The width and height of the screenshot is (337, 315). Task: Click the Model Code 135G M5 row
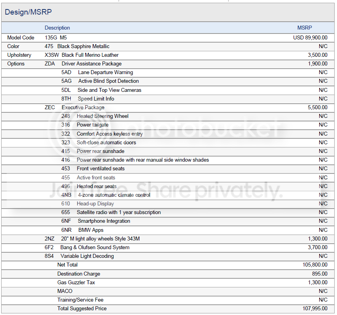(168, 38)
